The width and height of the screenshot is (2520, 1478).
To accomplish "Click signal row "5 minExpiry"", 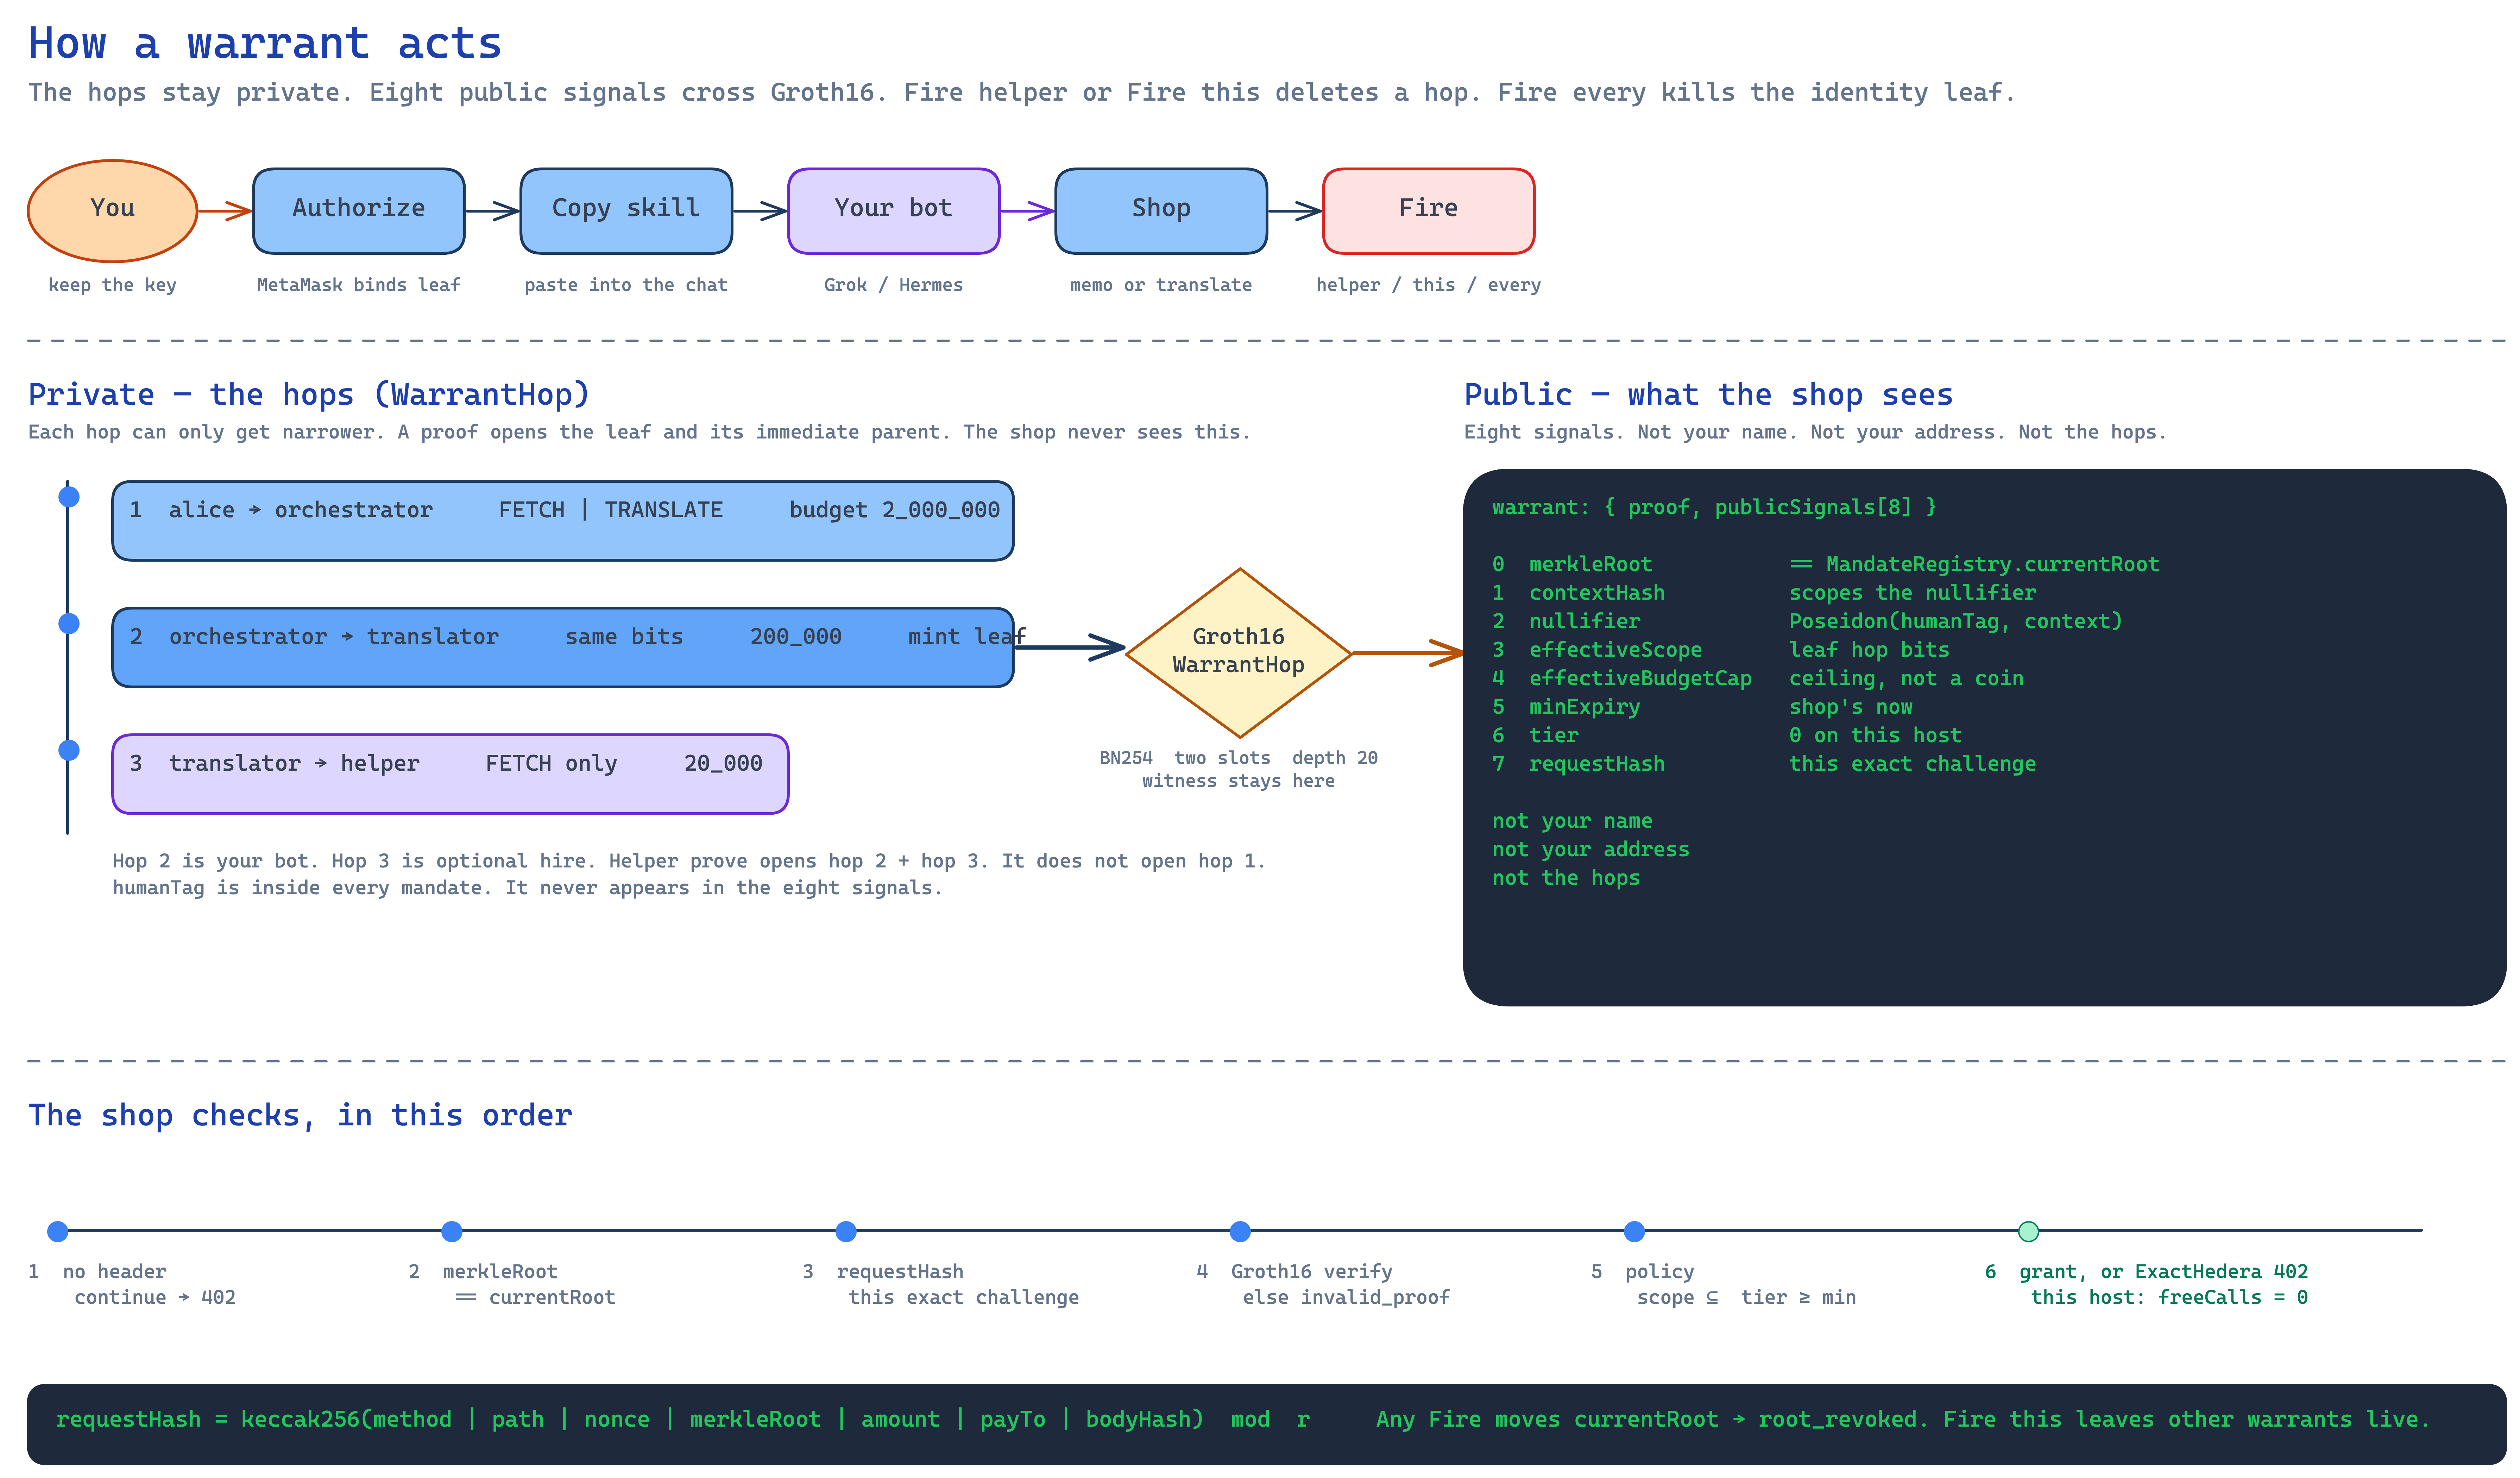I will pyautogui.click(x=1702, y=707).
